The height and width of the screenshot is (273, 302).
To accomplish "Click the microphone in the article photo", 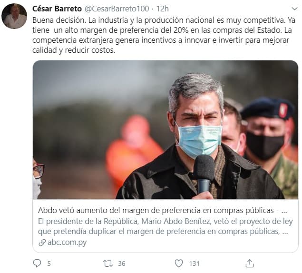I will [x=204, y=174].
